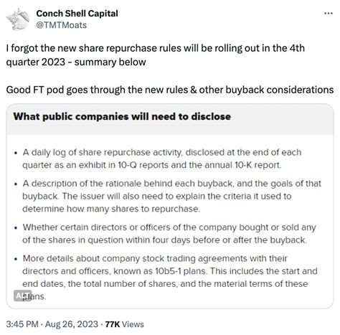Viewport: 340px width, 335px height.
Task: Click the 'What public companies will need to disclose' heading
Action: pos(122,117)
